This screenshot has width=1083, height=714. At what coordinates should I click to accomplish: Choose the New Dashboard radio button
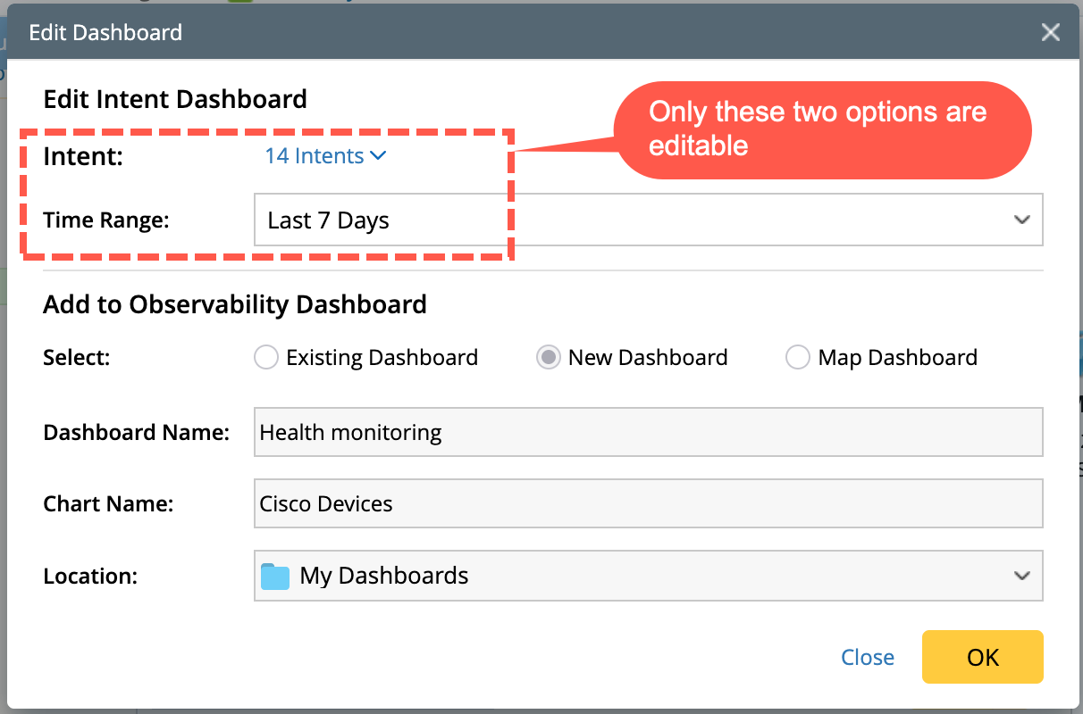click(548, 358)
